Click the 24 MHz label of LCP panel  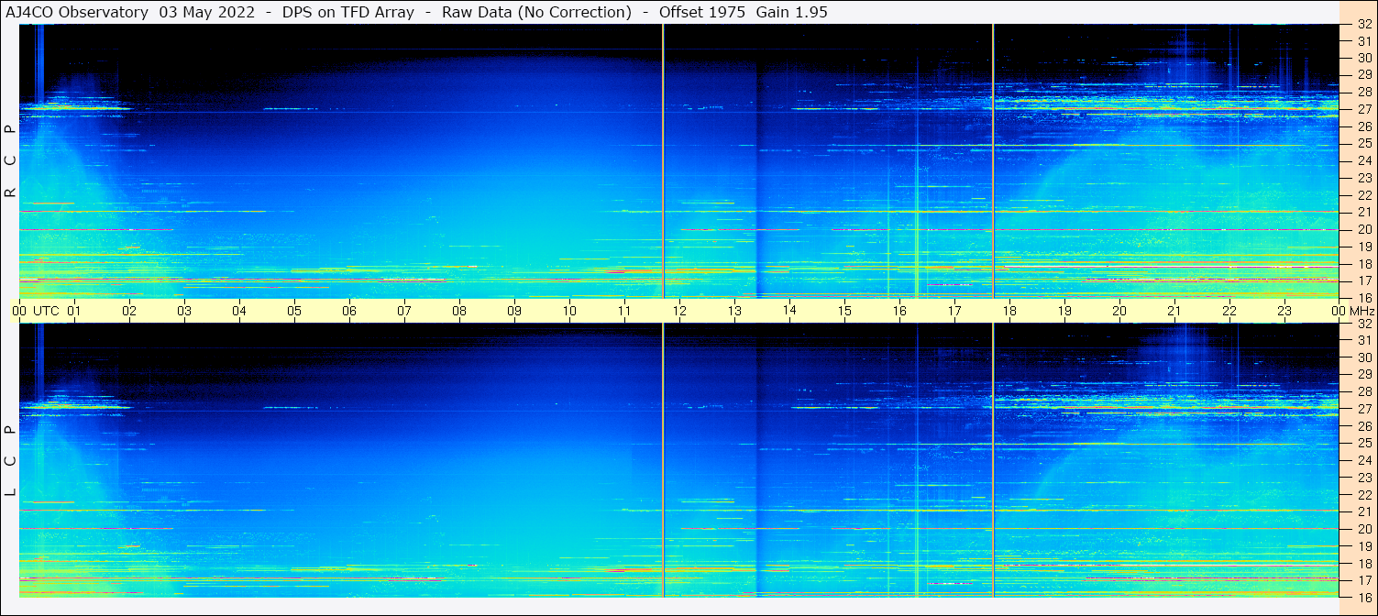(x=1363, y=460)
